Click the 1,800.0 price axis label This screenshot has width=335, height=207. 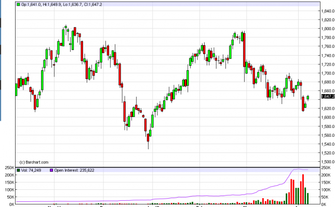(328, 29)
